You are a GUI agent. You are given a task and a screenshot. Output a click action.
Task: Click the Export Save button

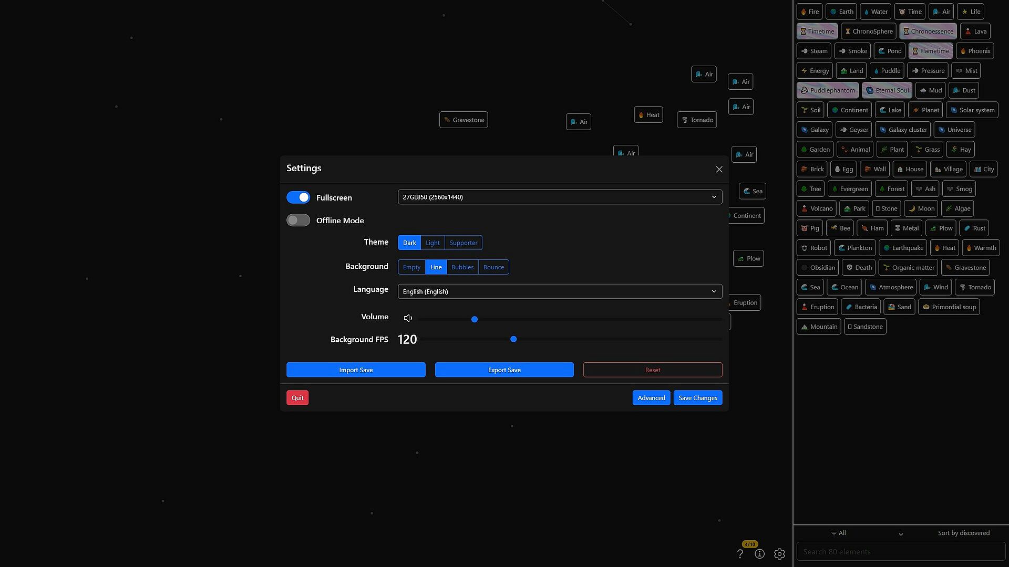coord(504,370)
